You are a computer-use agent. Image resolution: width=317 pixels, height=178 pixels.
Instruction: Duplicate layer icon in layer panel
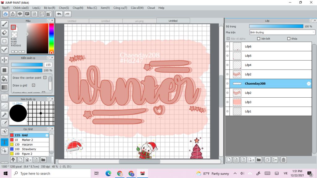click(x=267, y=160)
